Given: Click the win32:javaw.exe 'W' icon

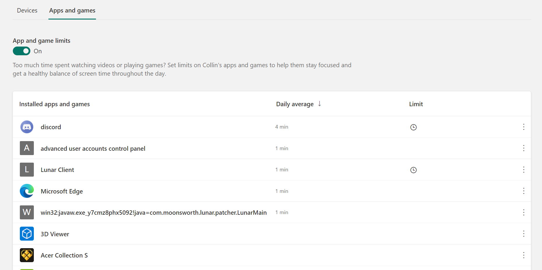Looking at the screenshot, I should click(27, 212).
